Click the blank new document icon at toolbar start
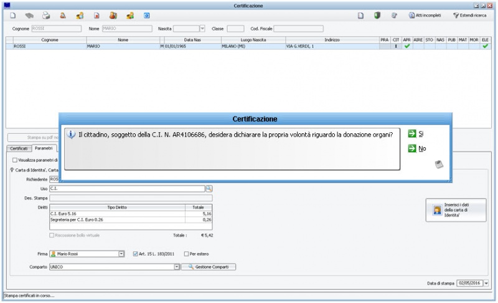This screenshot has width=498, height=303. coord(13,15)
